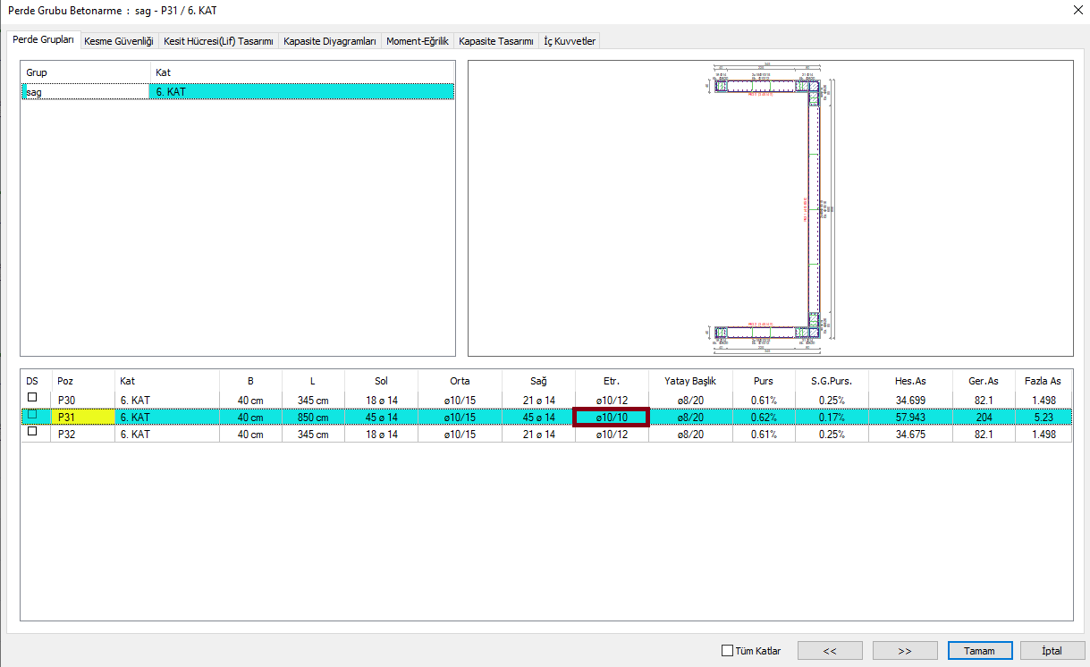
Task: Click the Fazla As column header
Action: click(x=1043, y=381)
